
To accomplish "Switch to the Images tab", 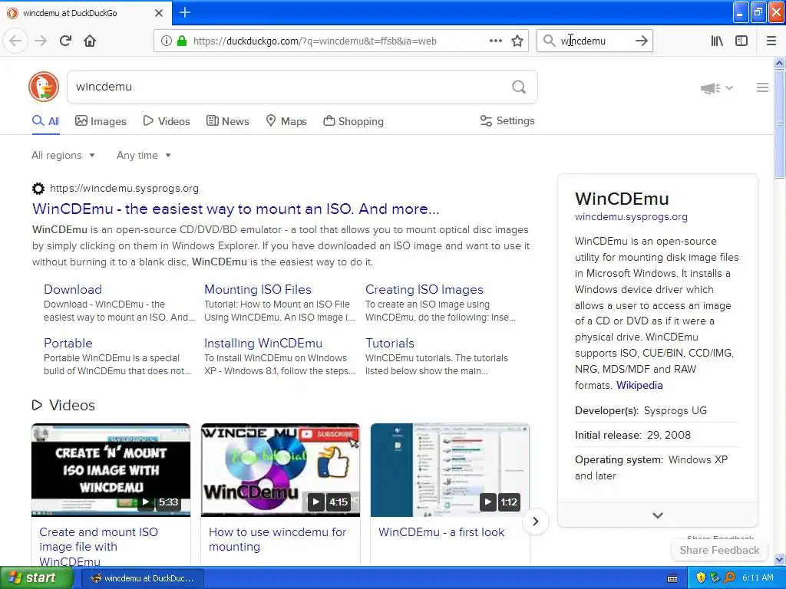I will 101,121.
